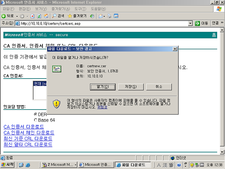Click the 시작 (Start) button
Image resolution: width=225 pixels, height=169 pixels.
click(x=7, y=165)
